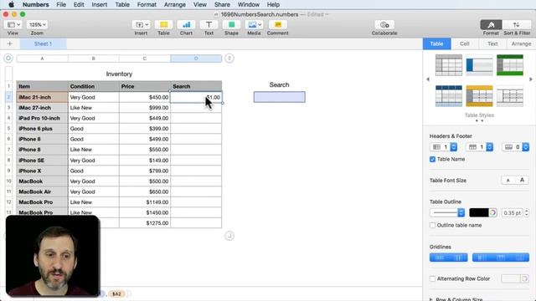
Task: Click the table select-all corner handle
Action: pos(8,59)
